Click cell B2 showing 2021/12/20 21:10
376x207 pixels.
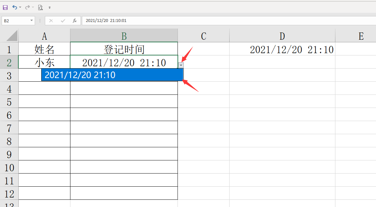pyautogui.click(x=124, y=62)
